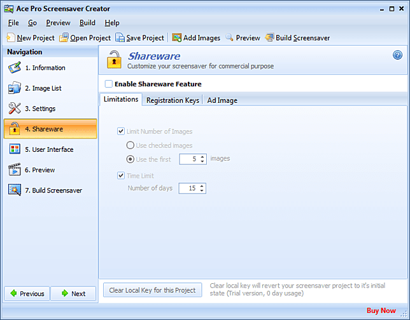
Task: Open the File menu
Action: [13, 23]
